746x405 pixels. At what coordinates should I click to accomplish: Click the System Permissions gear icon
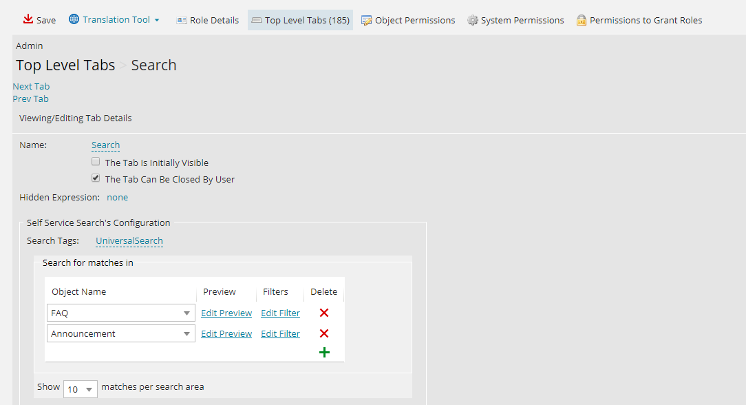tap(473, 20)
